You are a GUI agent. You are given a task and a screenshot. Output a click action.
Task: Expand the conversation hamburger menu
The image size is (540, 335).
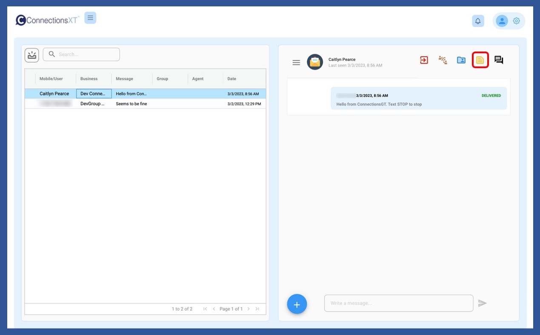coord(296,63)
